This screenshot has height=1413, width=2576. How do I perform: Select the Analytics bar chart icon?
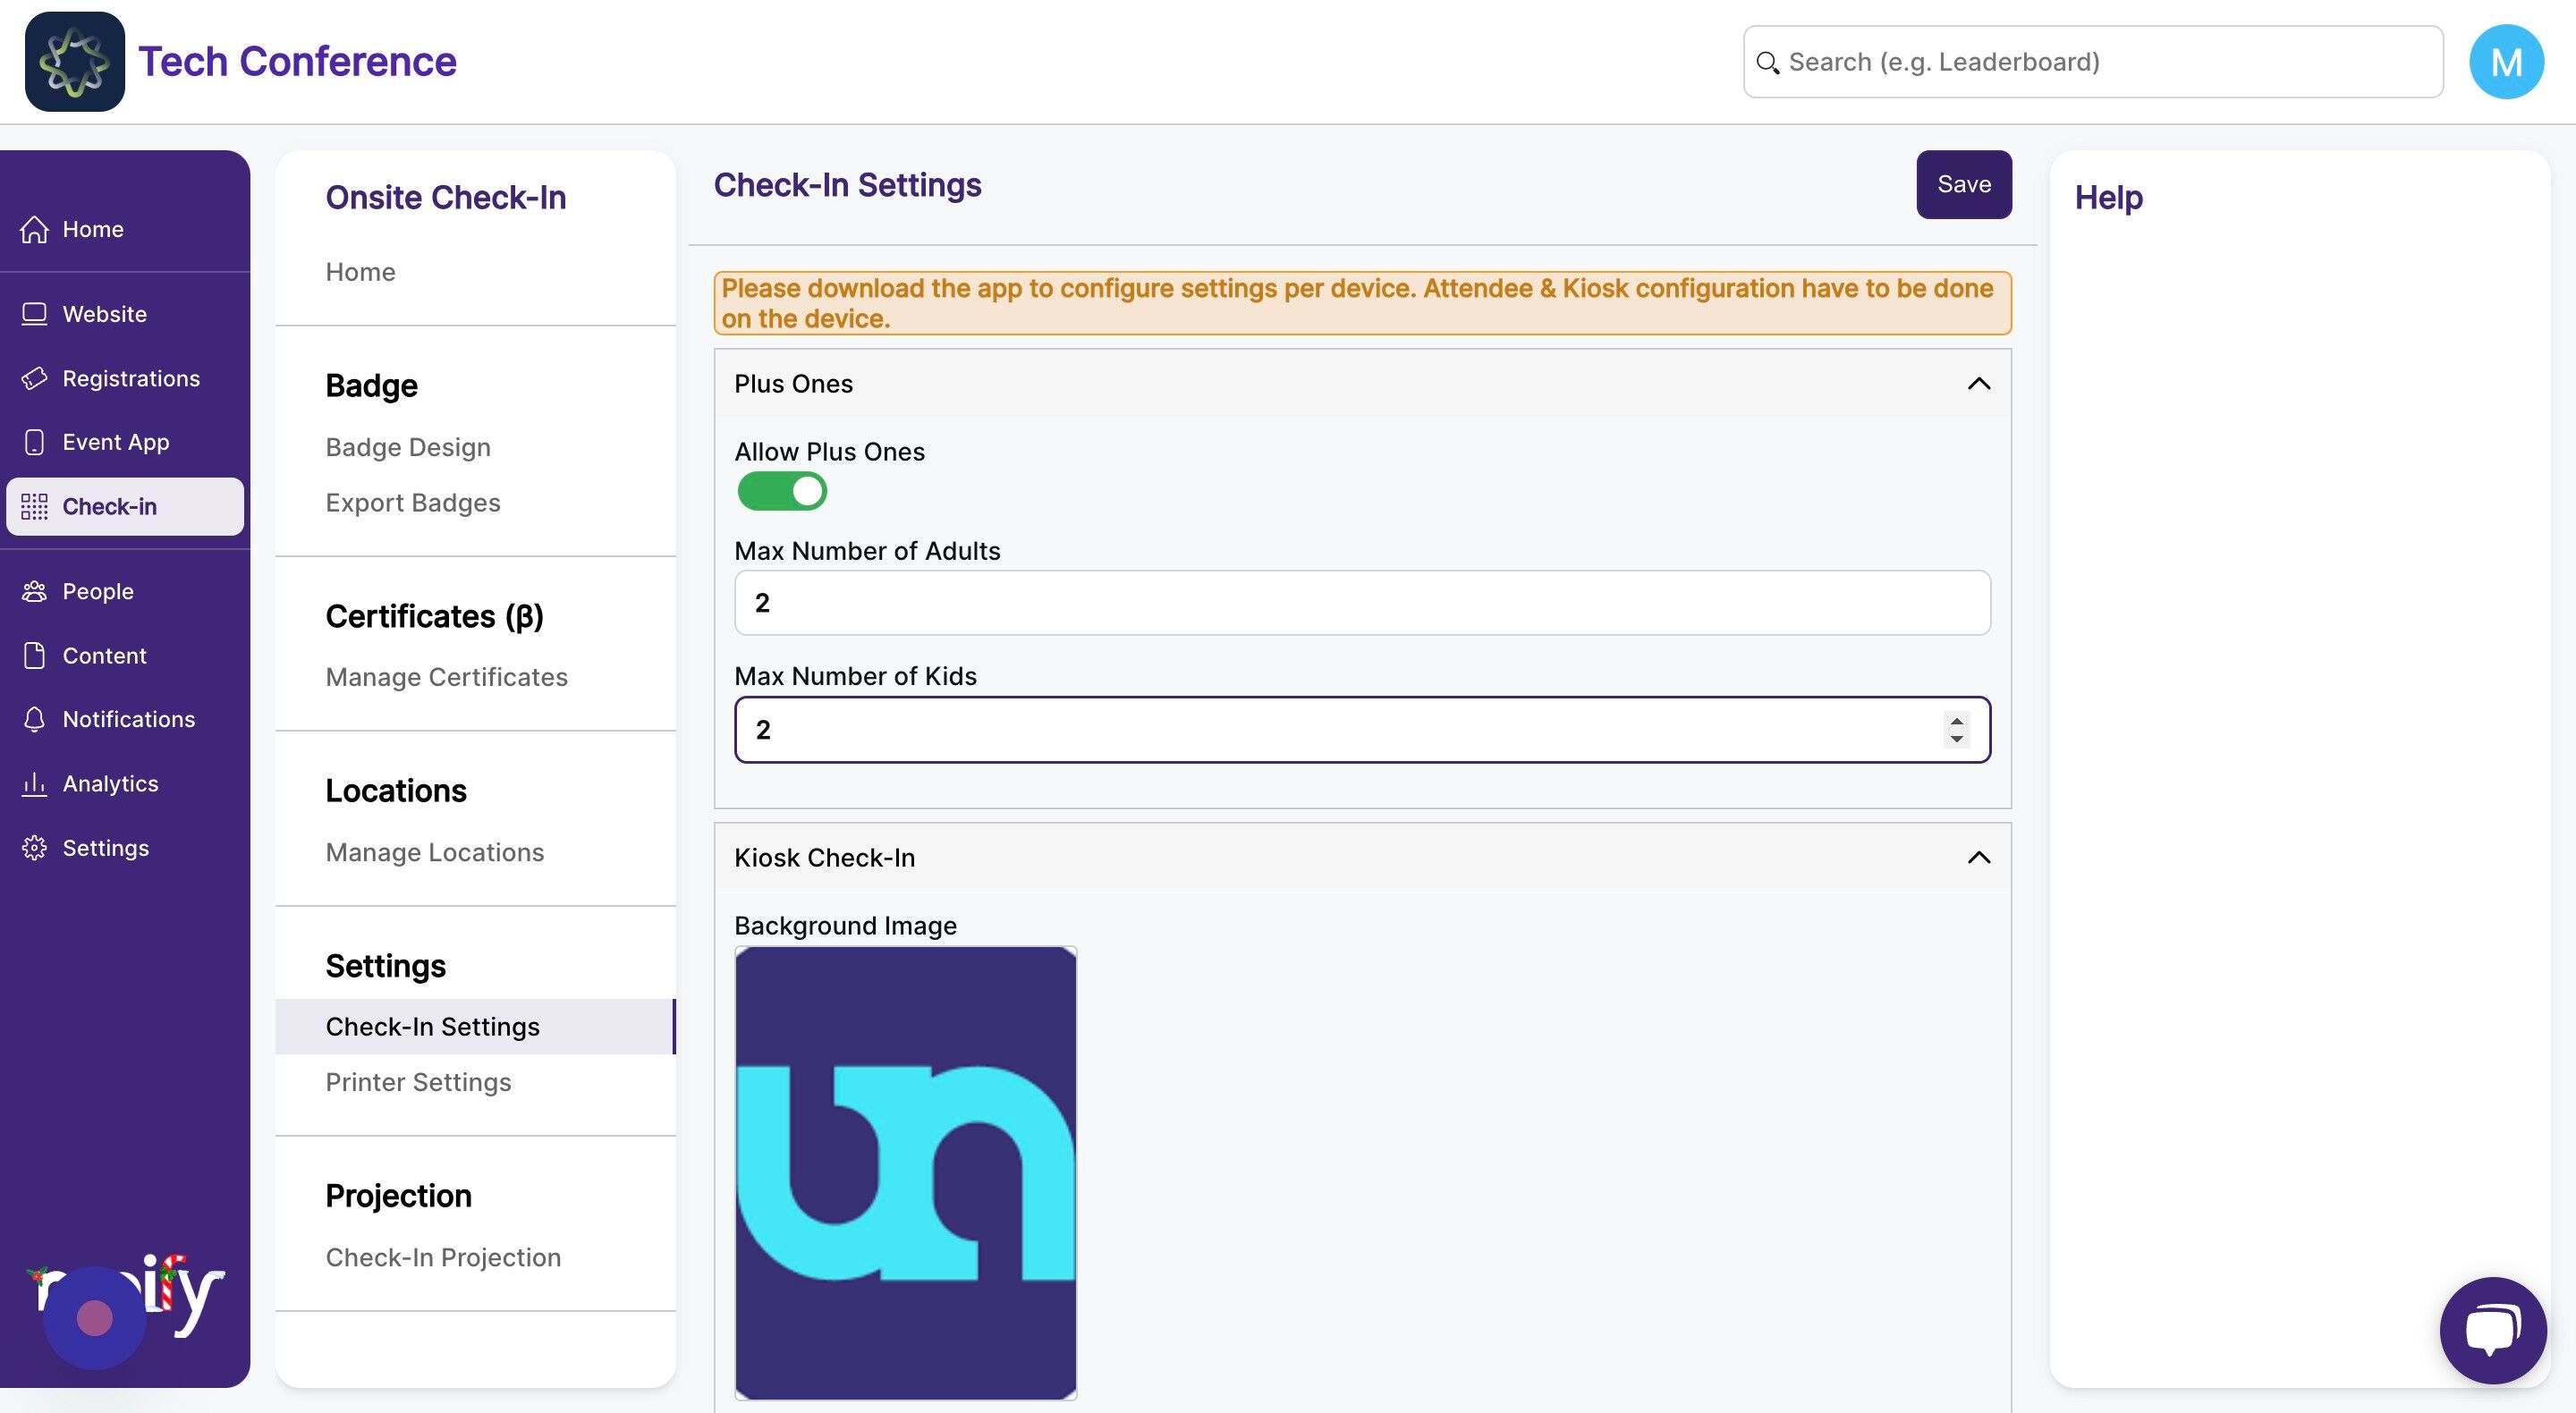pos(34,783)
